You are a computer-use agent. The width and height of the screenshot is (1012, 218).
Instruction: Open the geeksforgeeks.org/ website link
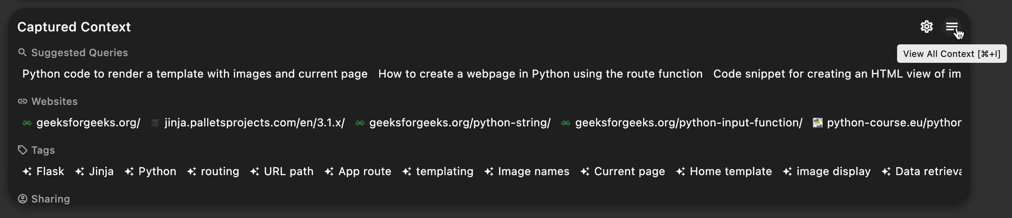[88, 123]
